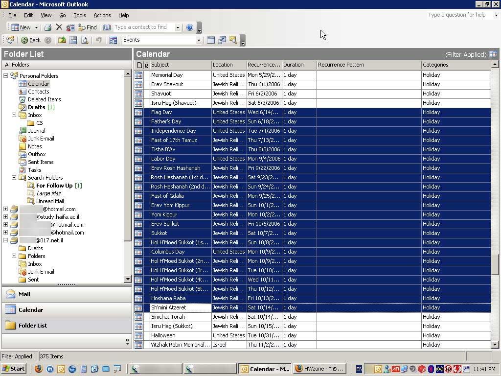Expand the study.haifa.ac.il account node
The image size is (501, 376).
[x=6, y=217]
